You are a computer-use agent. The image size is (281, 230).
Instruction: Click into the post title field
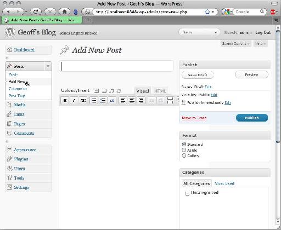116,66
